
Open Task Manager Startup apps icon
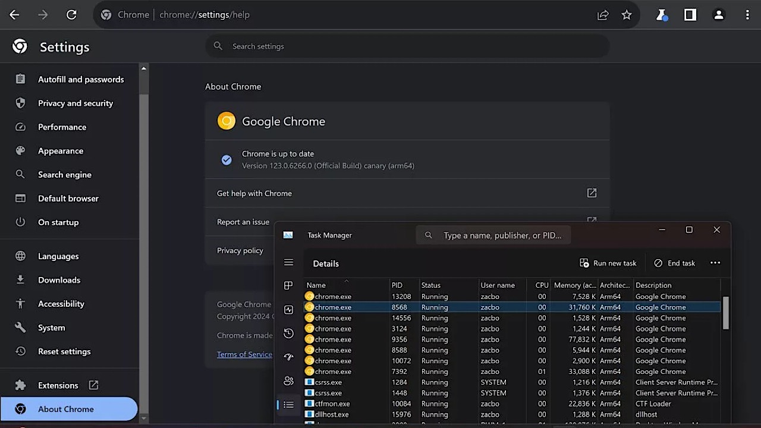pyautogui.click(x=288, y=357)
